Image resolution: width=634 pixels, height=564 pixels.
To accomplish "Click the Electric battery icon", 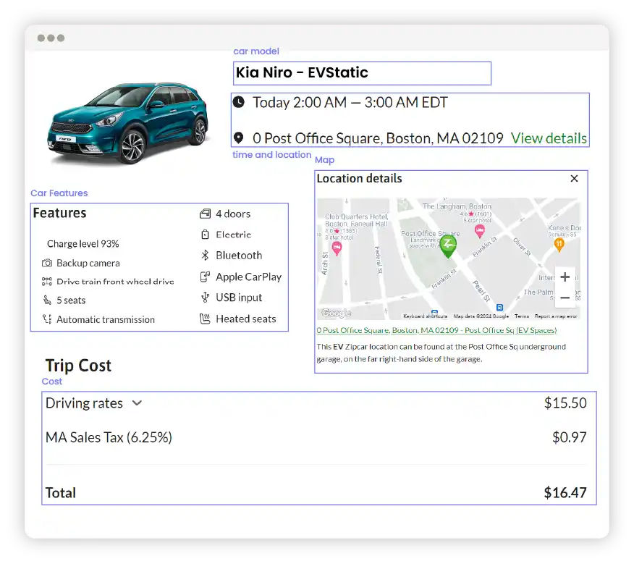I will pos(206,235).
